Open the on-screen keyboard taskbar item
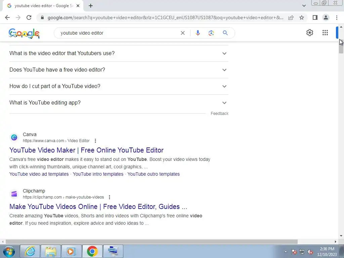The width and height of the screenshot is (344, 258). click(113, 251)
